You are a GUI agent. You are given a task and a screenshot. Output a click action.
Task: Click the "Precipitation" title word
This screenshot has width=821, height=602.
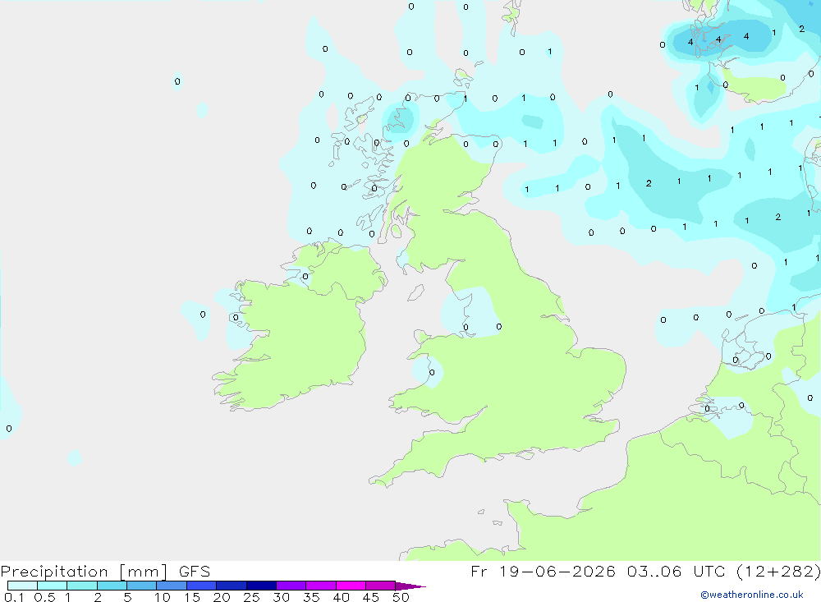[x=54, y=571]
